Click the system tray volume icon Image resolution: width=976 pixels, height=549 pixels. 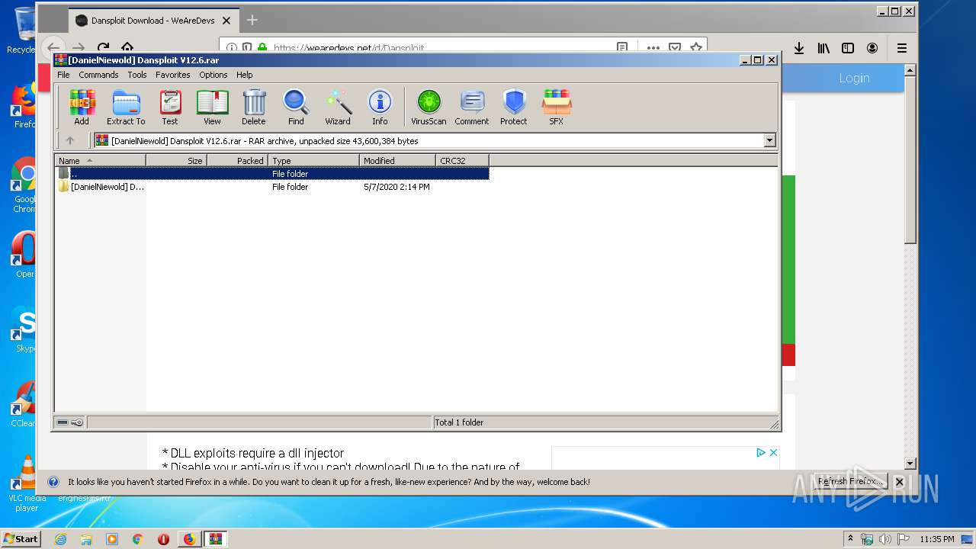[884, 539]
